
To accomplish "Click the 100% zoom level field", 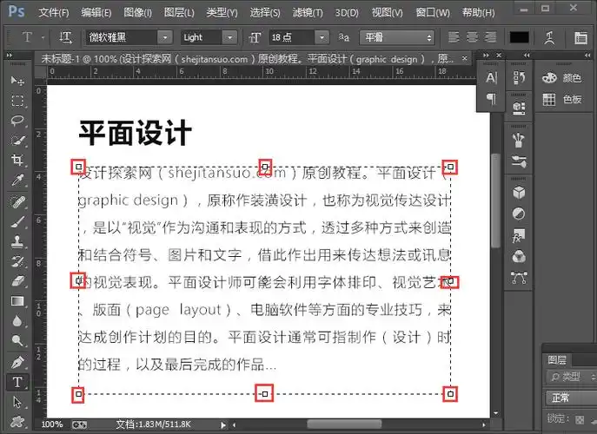I will coord(52,424).
